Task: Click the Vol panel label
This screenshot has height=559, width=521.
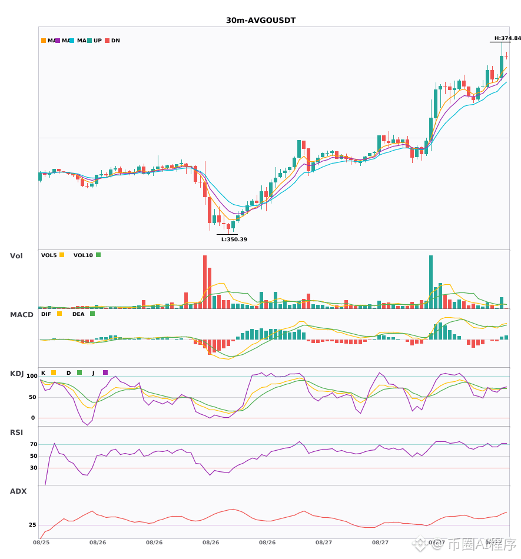Action: coord(16,256)
